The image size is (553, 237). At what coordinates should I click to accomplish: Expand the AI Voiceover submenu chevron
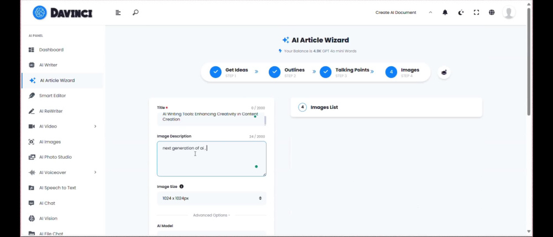tap(95, 172)
